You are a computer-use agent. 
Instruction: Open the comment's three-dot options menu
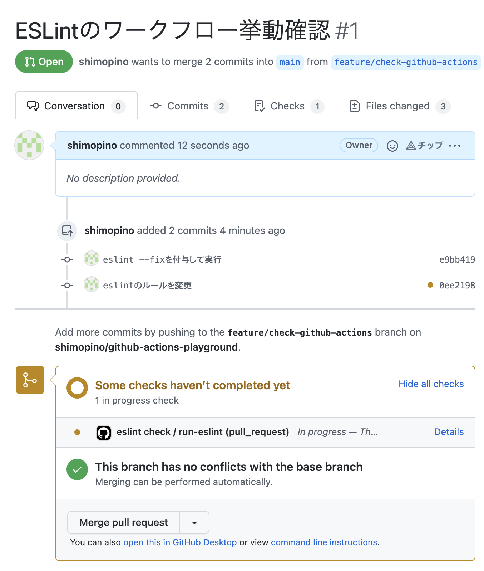[455, 146]
